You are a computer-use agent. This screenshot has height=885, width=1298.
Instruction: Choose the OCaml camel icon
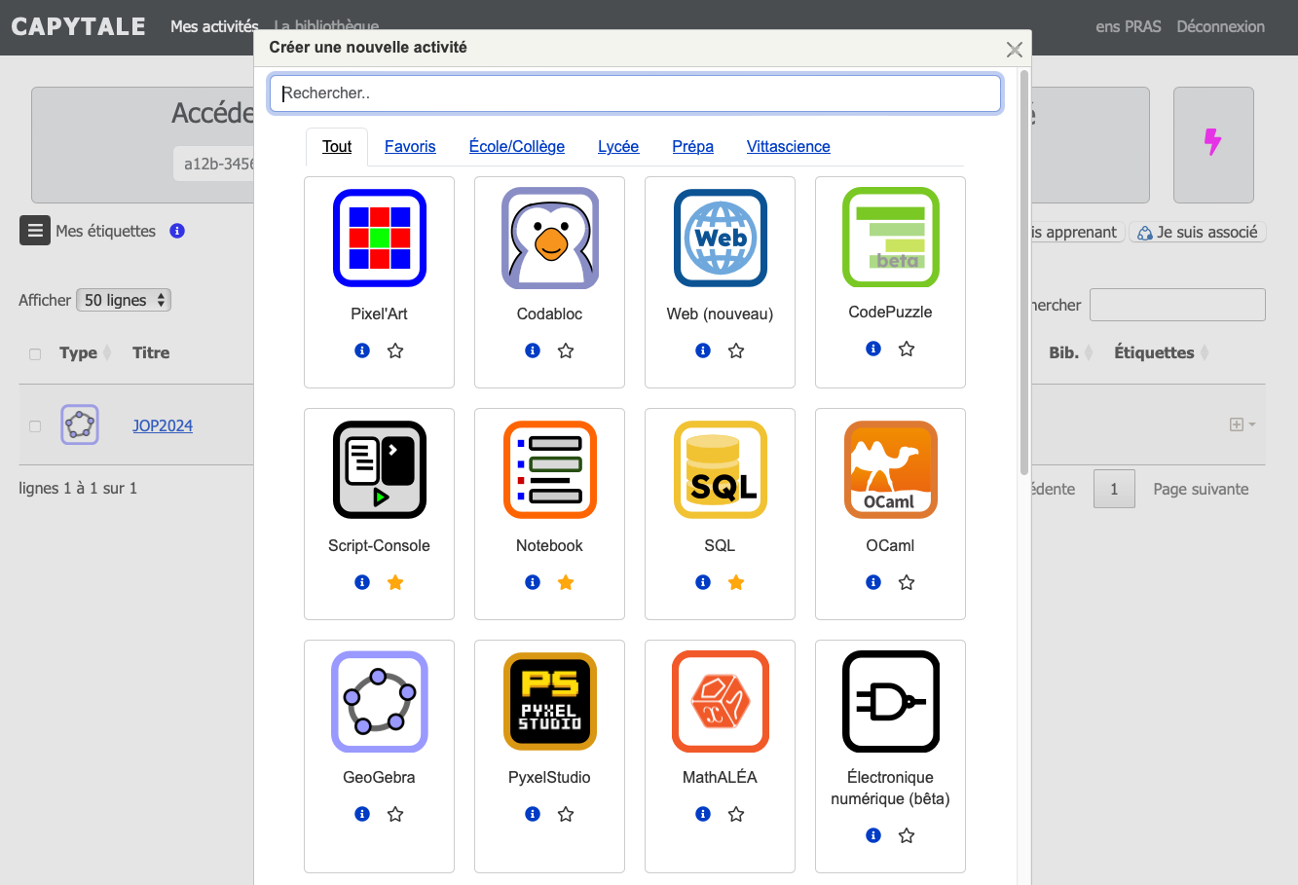(890, 470)
